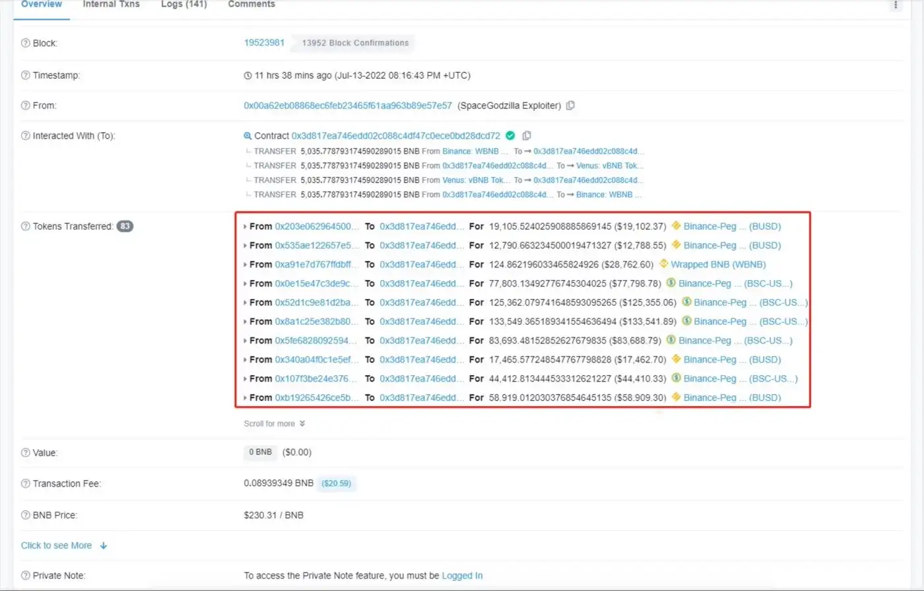The image size is (924, 591).
Task: Switch to the Overview tab
Action: click(x=42, y=5)
